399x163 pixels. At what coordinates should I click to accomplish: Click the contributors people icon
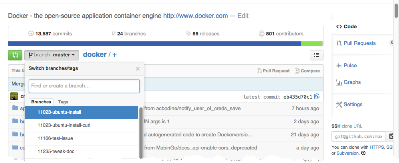[262, 34]
